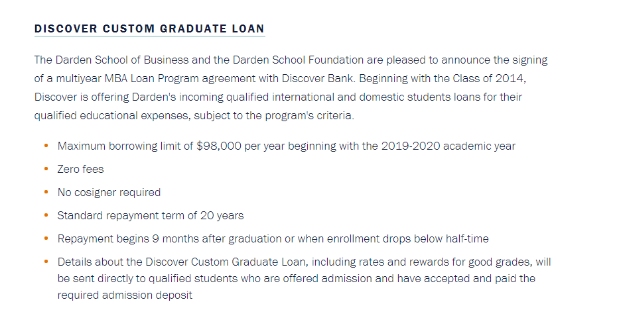Click the Discover Custom Graduate Loan heading
The image size is (617, 310).
(x=149, y=28)
